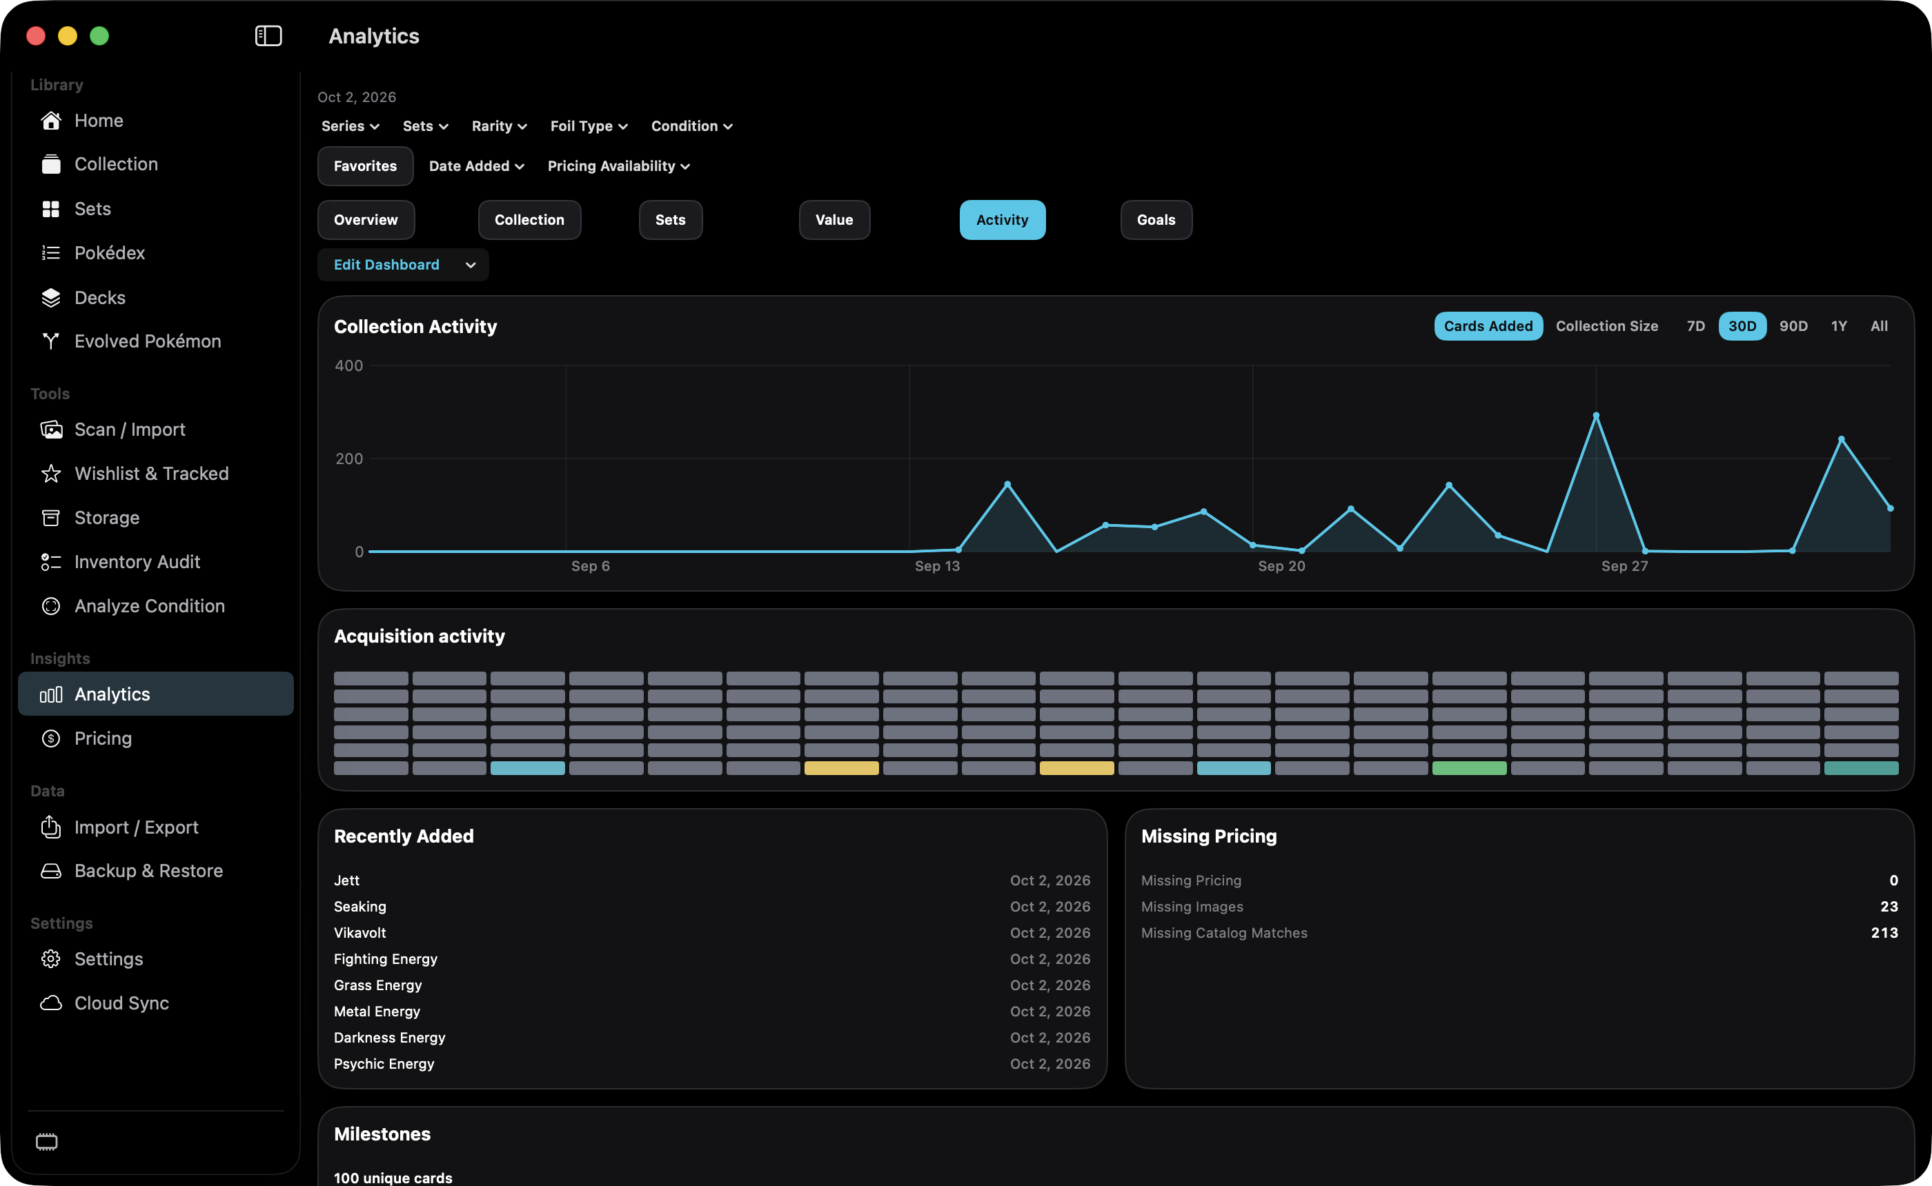This screenshot has width=1932, height=1186.
Task: Open Pricing Availability dropdown
Action: [x=618, y=166]
